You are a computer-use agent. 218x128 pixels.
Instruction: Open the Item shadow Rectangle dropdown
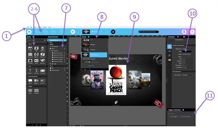coord(188,75)
